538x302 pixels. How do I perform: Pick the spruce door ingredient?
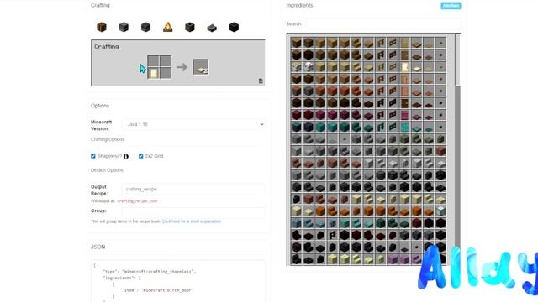click(x=404, y=55)
